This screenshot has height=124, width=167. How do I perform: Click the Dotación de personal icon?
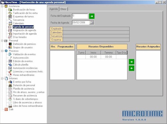(10, 85)
